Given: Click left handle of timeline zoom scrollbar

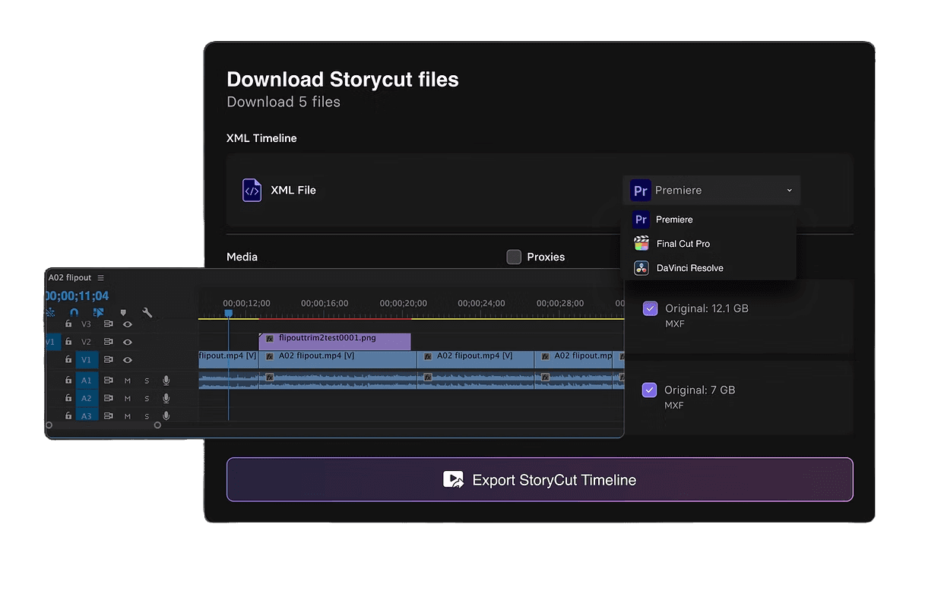Looking at the screenshot, I should click(49, 425).
